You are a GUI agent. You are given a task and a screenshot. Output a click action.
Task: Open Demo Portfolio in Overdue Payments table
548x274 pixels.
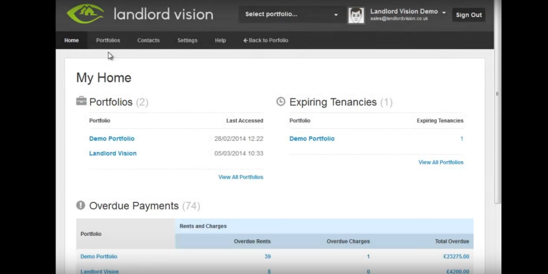point(99,256)
